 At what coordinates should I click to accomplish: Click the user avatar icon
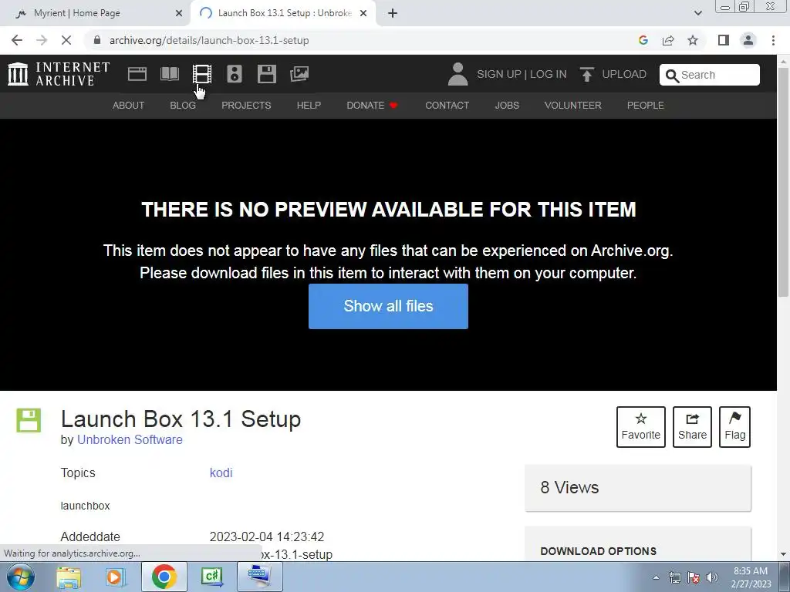coord(457,74)
